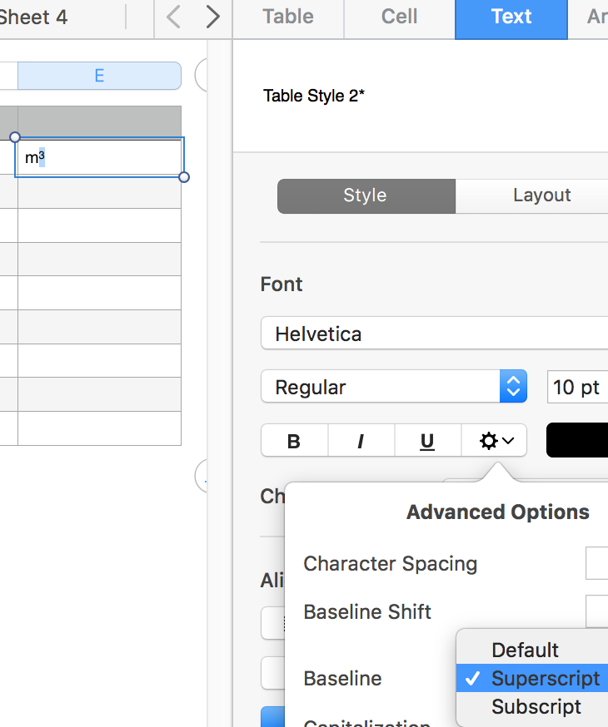Switch to the Layout pane
Screen dimensions: 608x727
pyautogui.click(x=542, y=195)
